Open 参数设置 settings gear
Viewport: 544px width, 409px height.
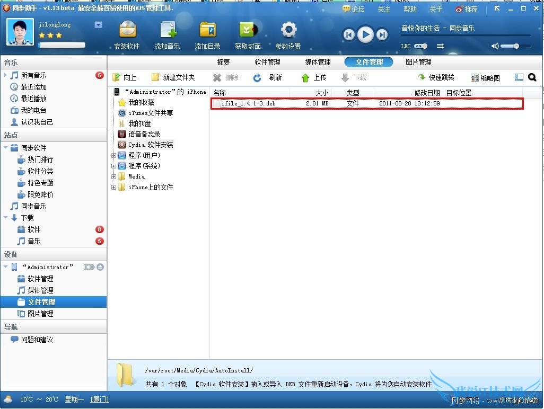tap(288, 35)
